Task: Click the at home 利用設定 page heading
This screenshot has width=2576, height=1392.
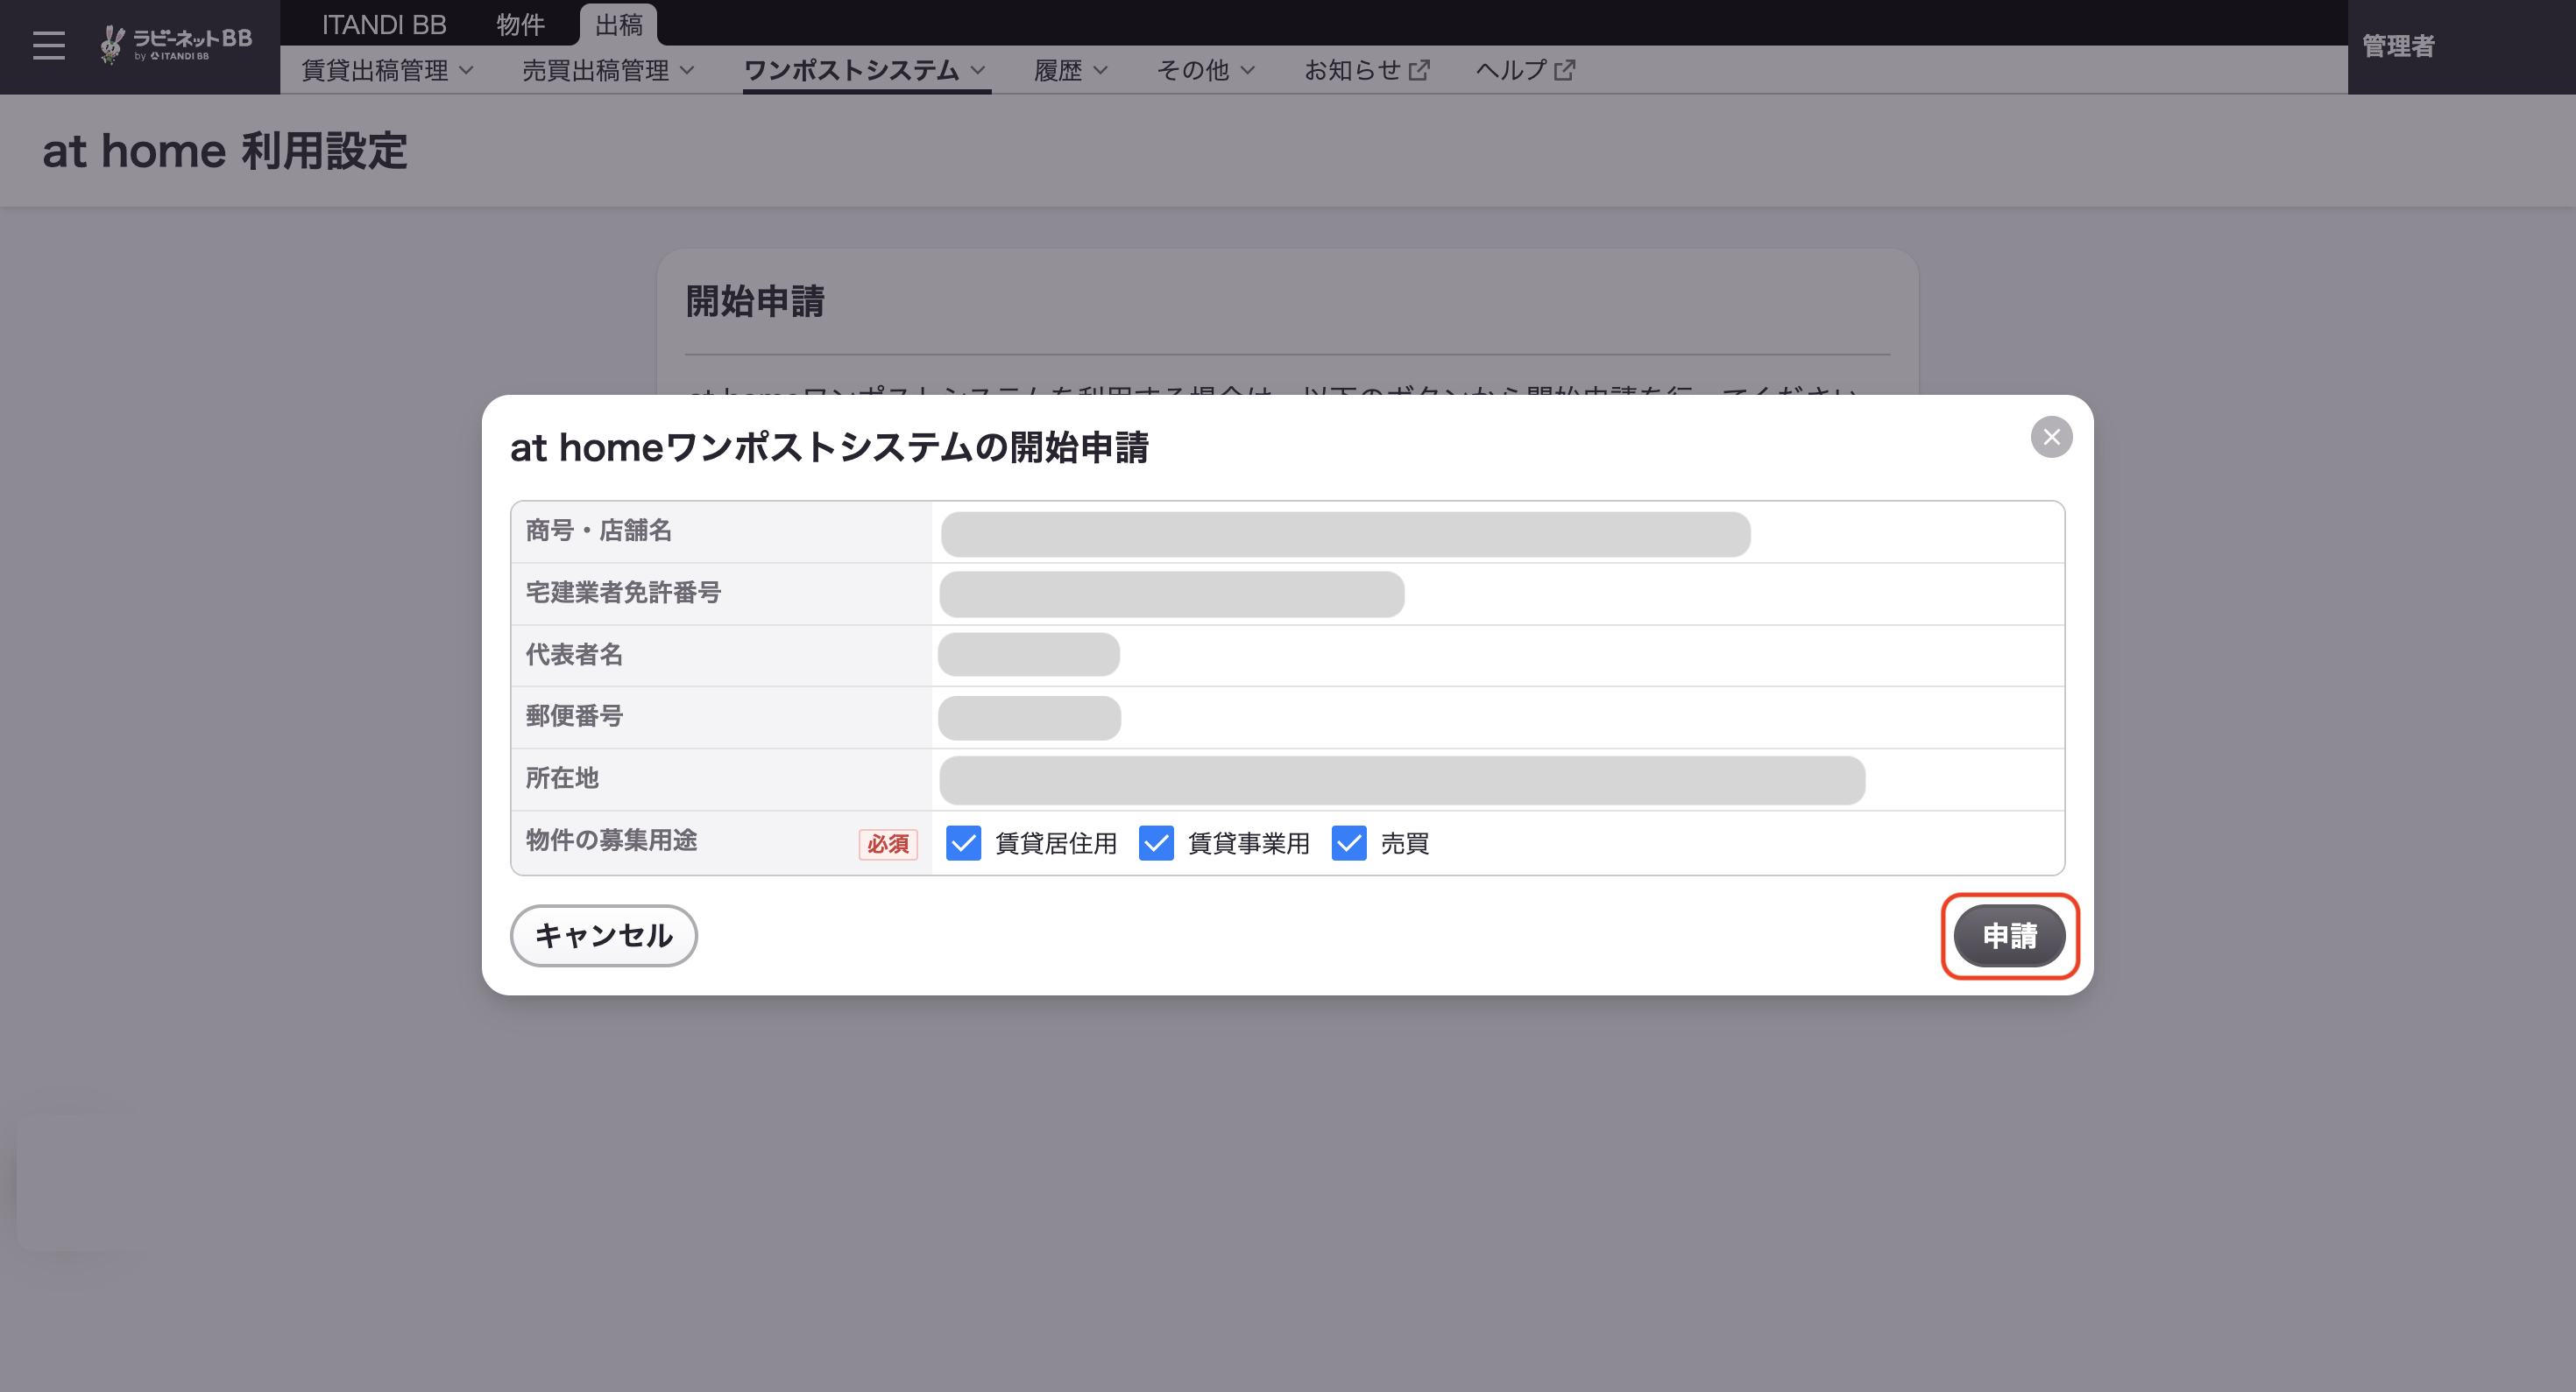Action: pyautogui.click(x=225, y=151)
